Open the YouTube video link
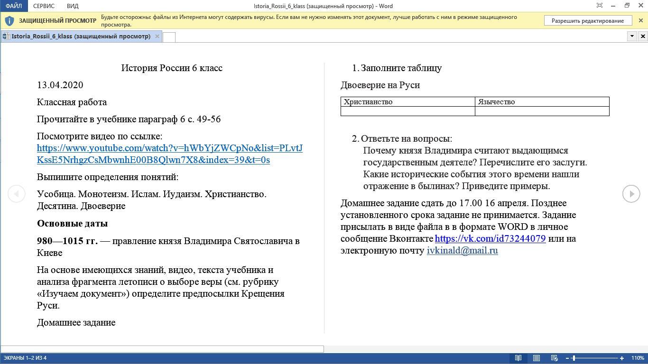 point(170,154)
